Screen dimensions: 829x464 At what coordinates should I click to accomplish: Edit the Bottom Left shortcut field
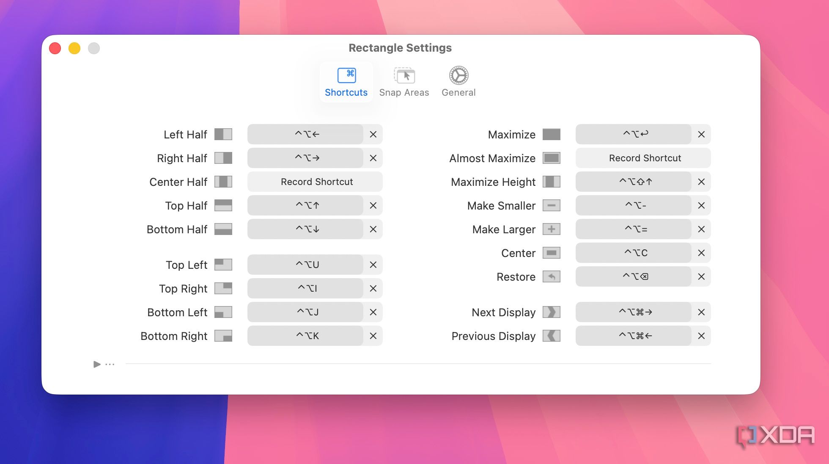(305, 312)
